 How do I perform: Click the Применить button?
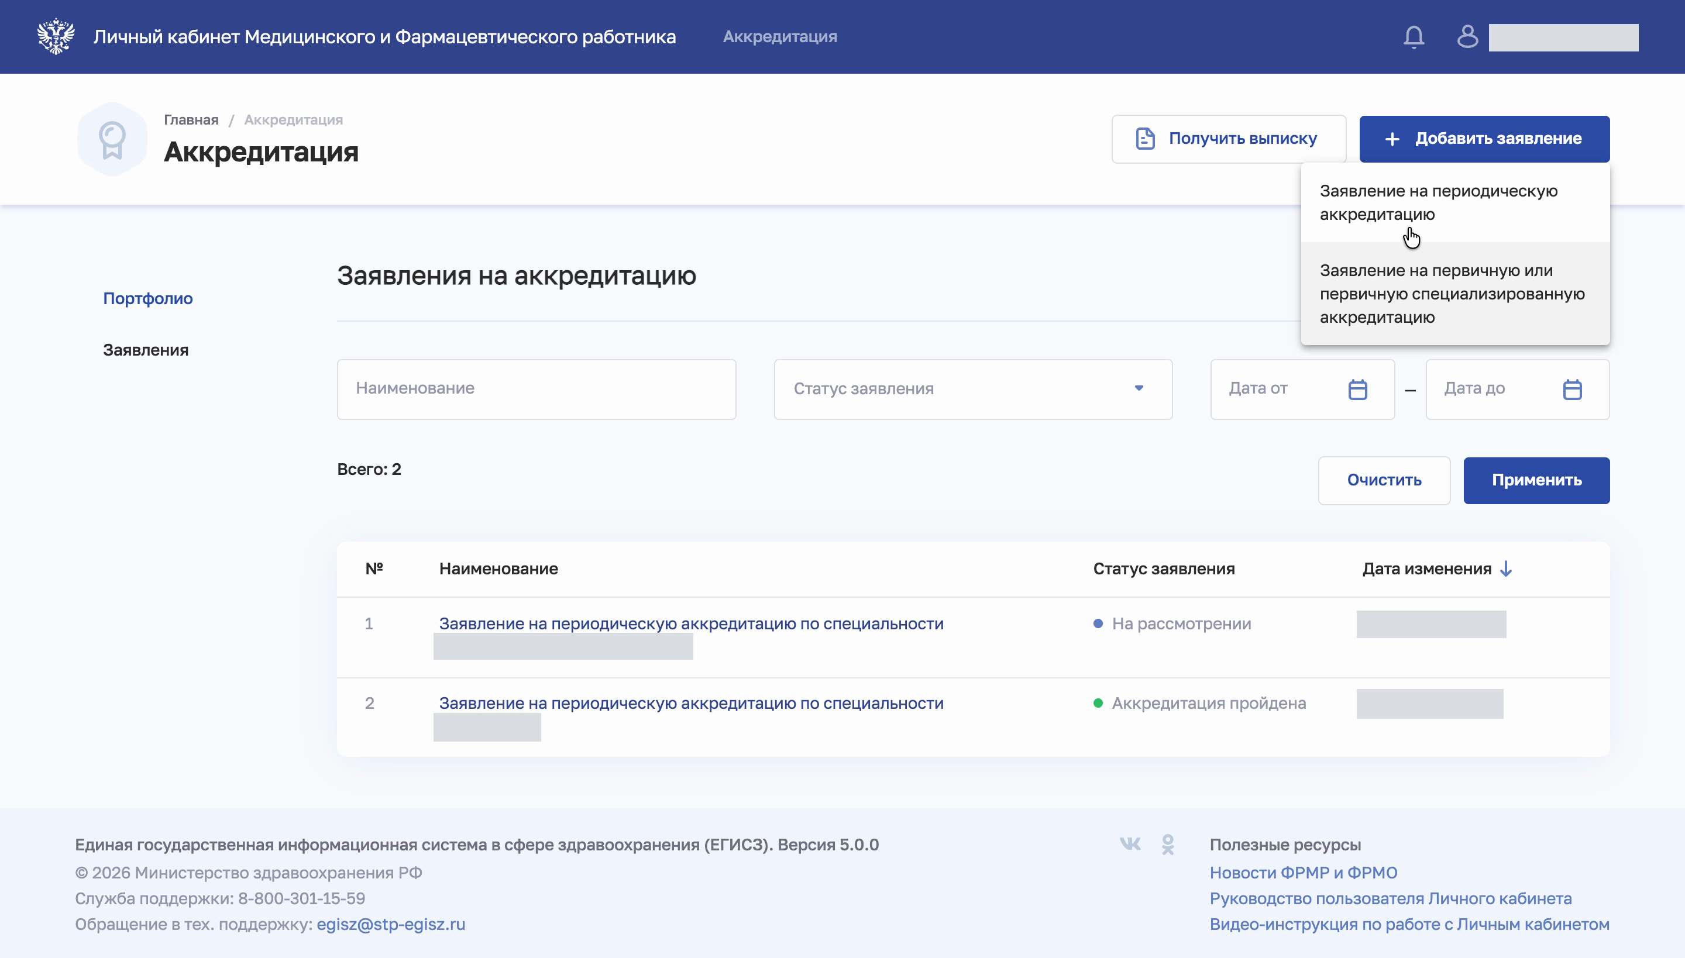[1536, 480]
